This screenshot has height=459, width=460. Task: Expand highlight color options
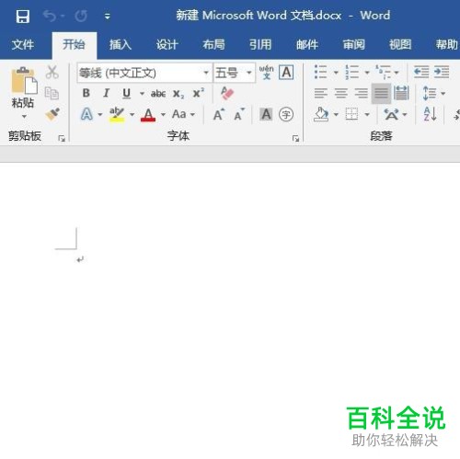tap(132, 115)
